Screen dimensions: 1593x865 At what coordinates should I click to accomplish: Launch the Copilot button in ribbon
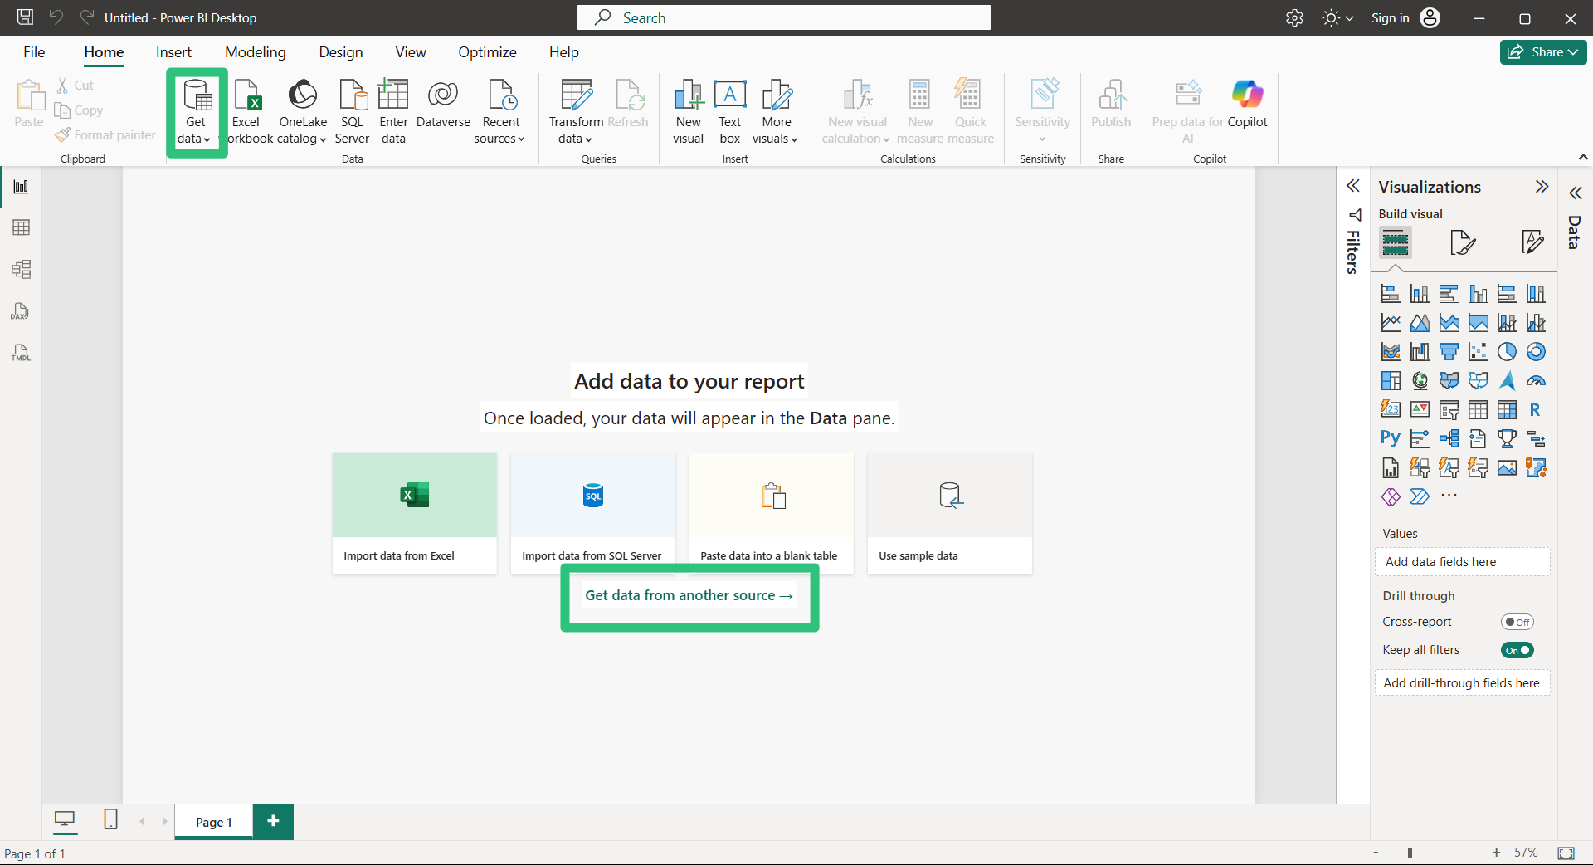coord(1247,105)
